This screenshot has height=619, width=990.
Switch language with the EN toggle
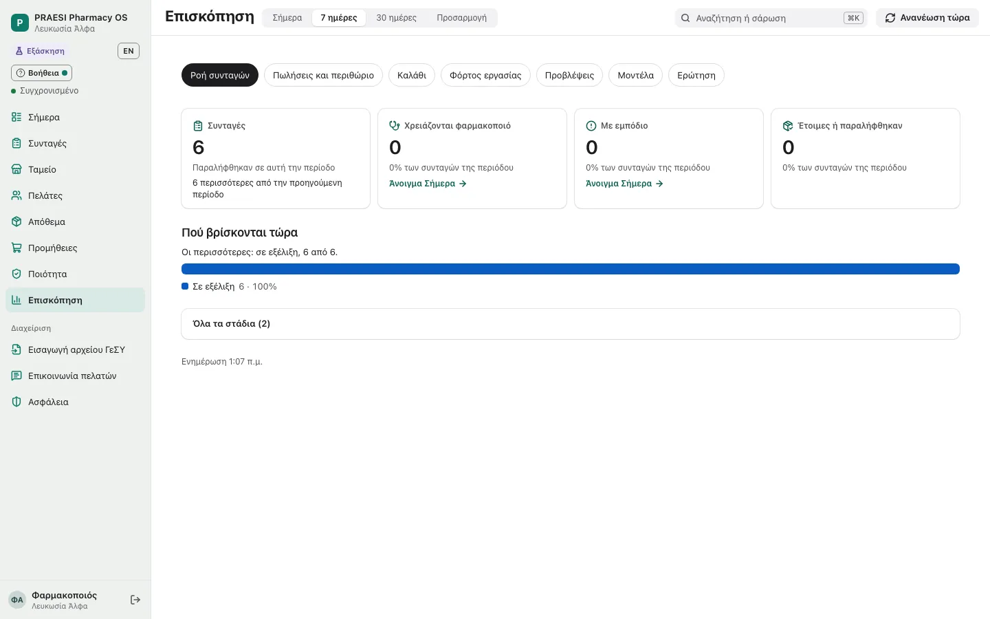[129, 51]
